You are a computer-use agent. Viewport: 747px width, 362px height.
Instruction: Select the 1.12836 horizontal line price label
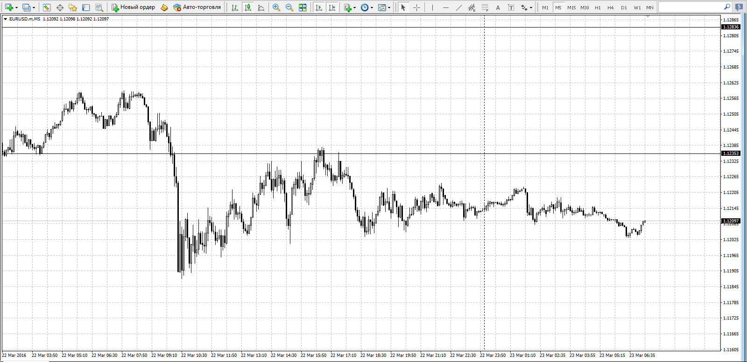click(731, 27)
